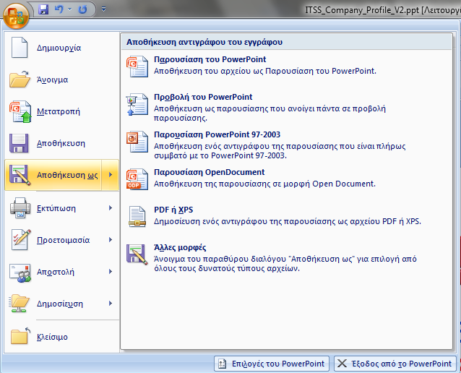Image resolution: width=461 pixels, height=373 pixels.
Task: Choose the Άνοιγμα menu label
Action: tap(52, 80)
